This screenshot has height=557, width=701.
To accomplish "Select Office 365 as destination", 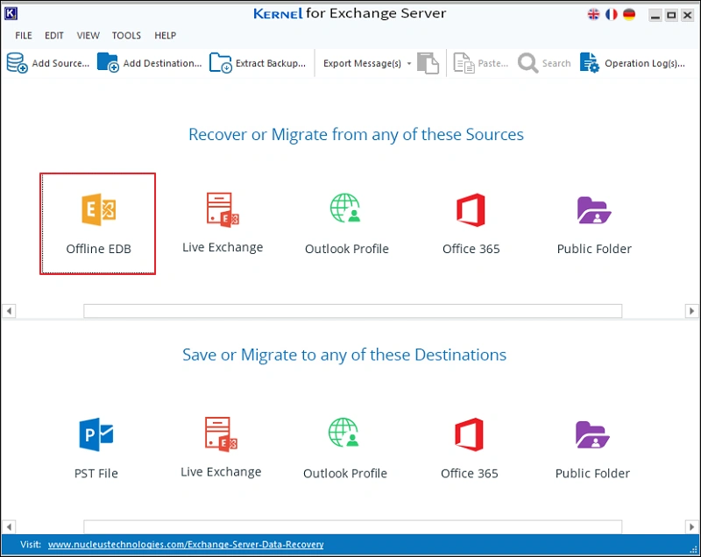I will coord(469,434).
